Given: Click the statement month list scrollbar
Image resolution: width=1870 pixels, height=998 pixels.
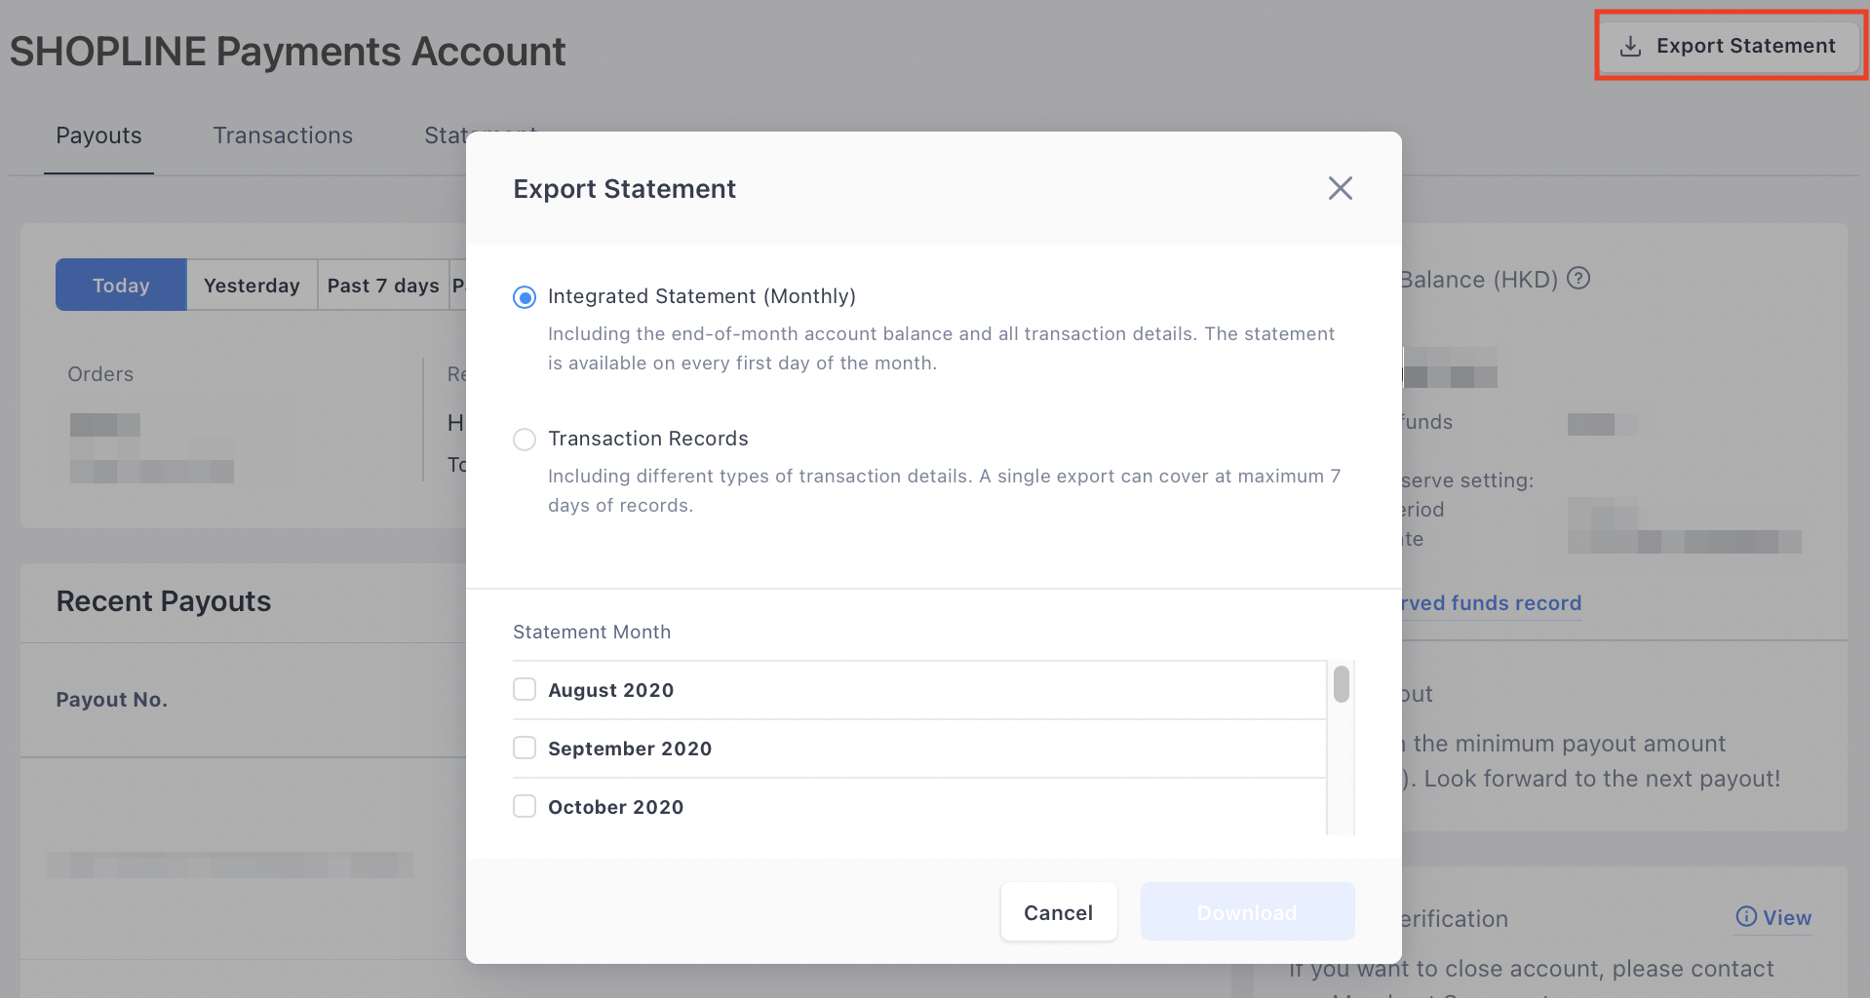Looking at the screenshot, I should 1342,684.
